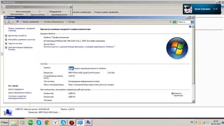The height and width of the screenshot is (126, 224).
Task: Click the shield icon next to Защита системы link
Action: (x=6, y=43)
